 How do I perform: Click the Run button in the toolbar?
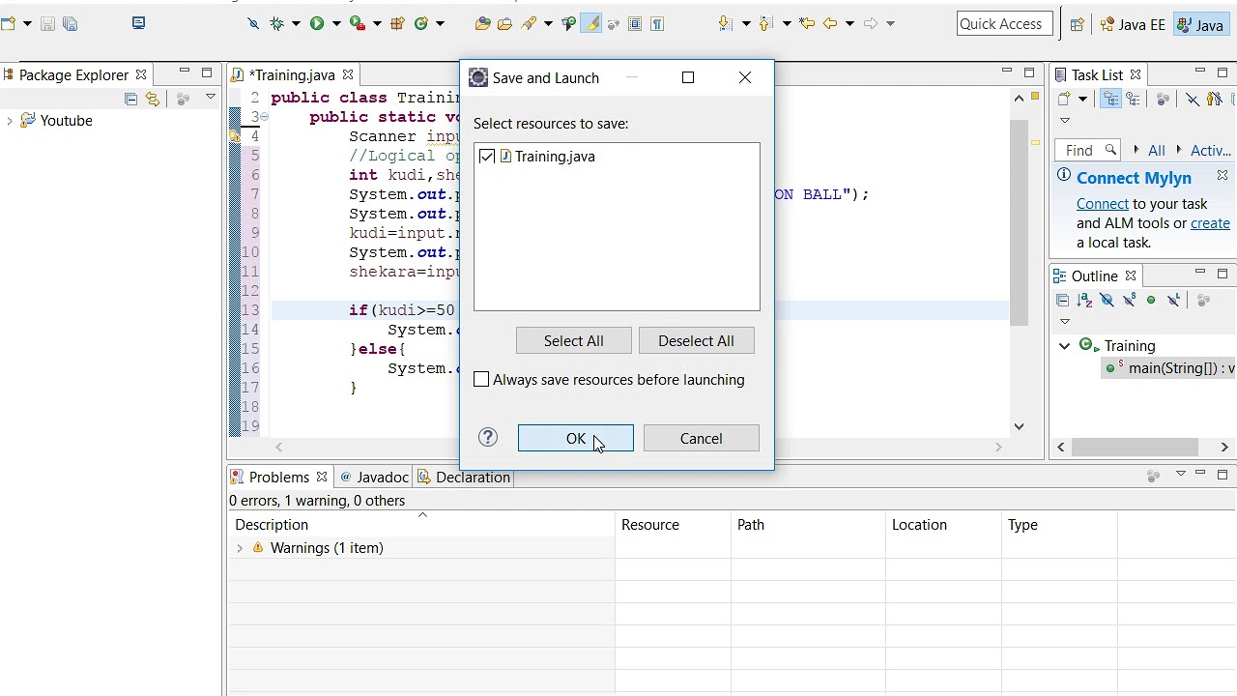316,23
